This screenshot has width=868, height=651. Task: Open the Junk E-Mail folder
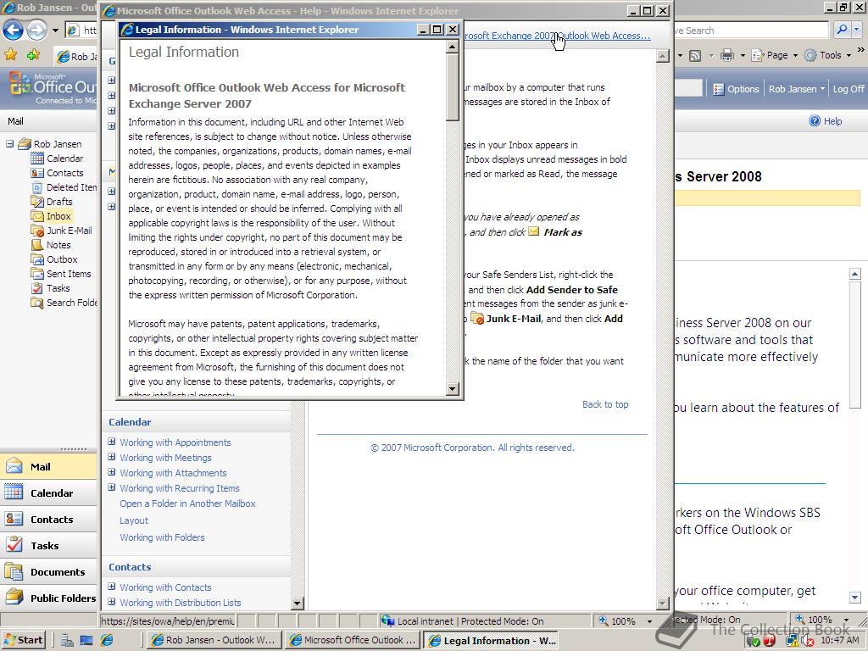69,231
